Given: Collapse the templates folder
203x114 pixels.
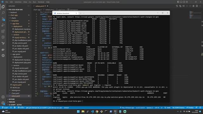Looking at the screenshot, I should pyautogui.click(x=15, y=21).
